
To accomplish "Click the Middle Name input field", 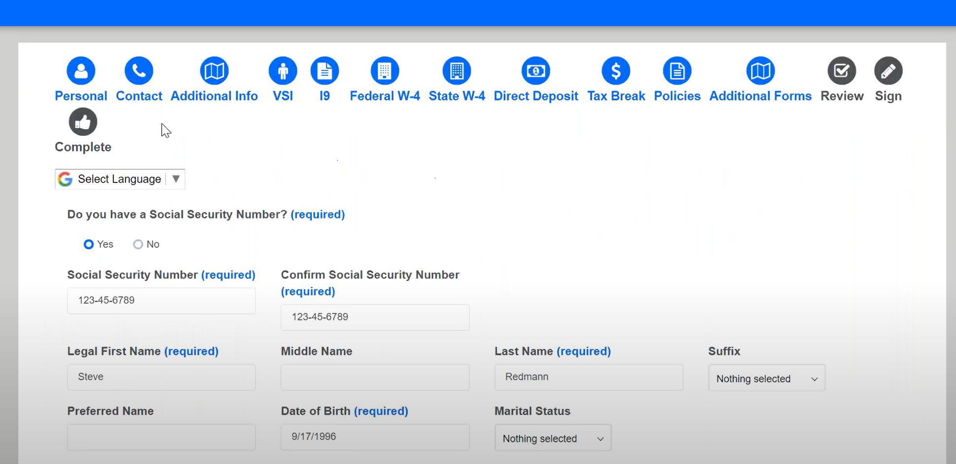I will [375, 377].
